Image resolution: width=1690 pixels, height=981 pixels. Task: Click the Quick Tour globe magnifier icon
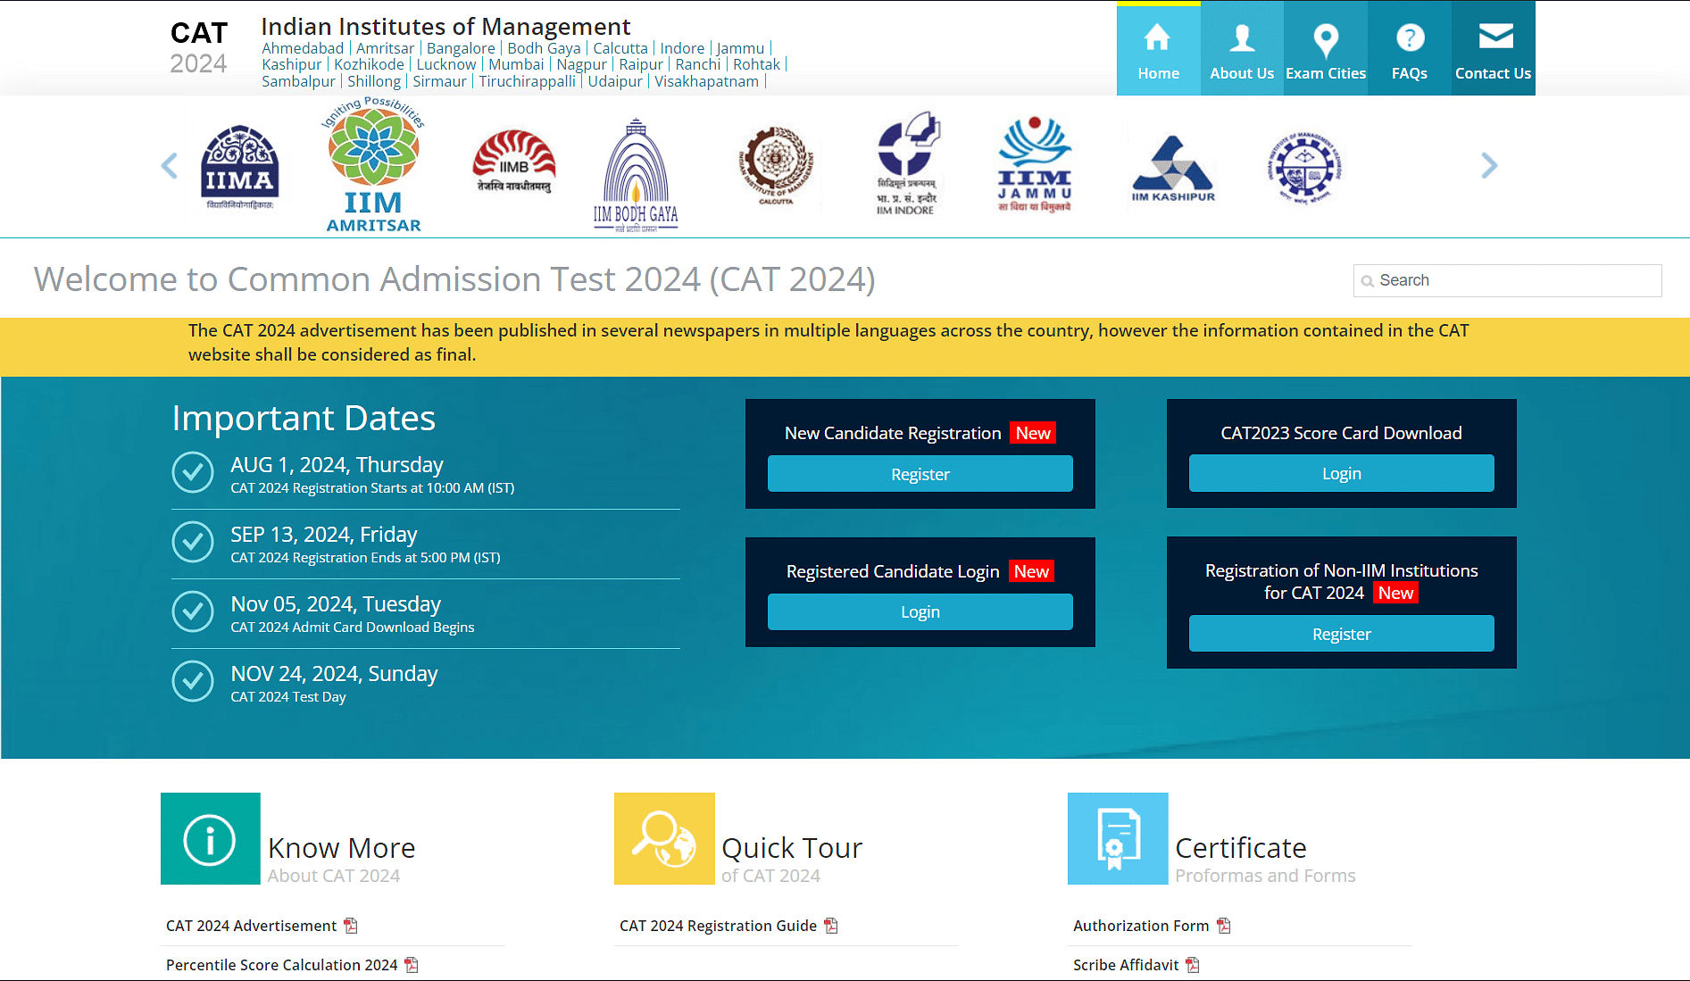click(x=664, y=839)
